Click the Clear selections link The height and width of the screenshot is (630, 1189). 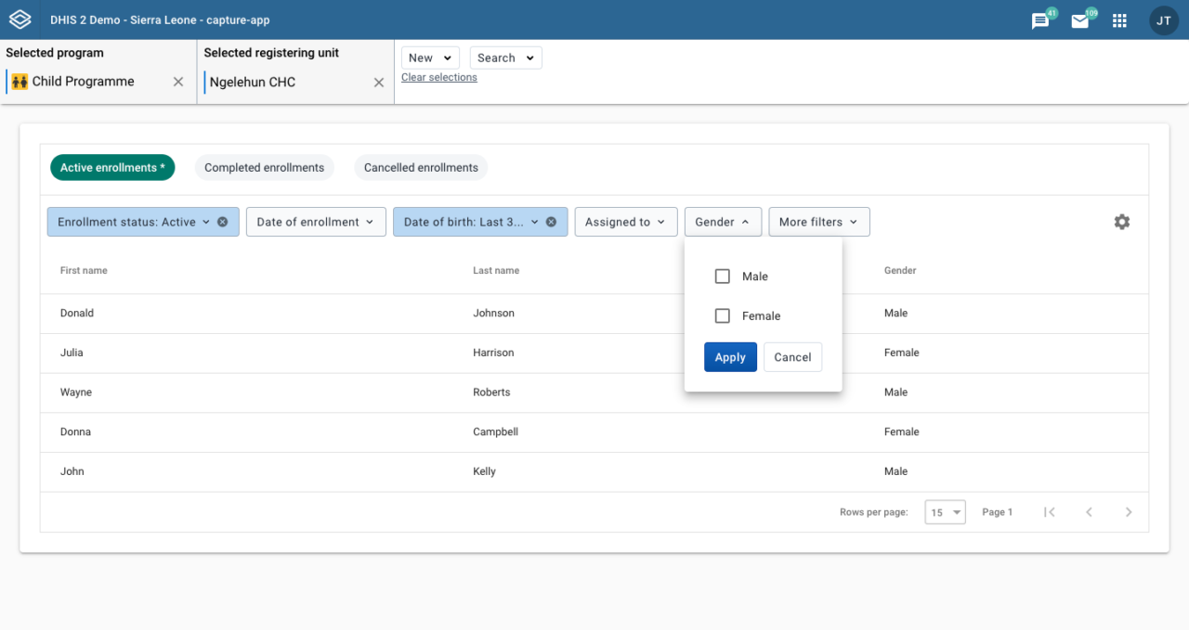(x=438, y=77)
